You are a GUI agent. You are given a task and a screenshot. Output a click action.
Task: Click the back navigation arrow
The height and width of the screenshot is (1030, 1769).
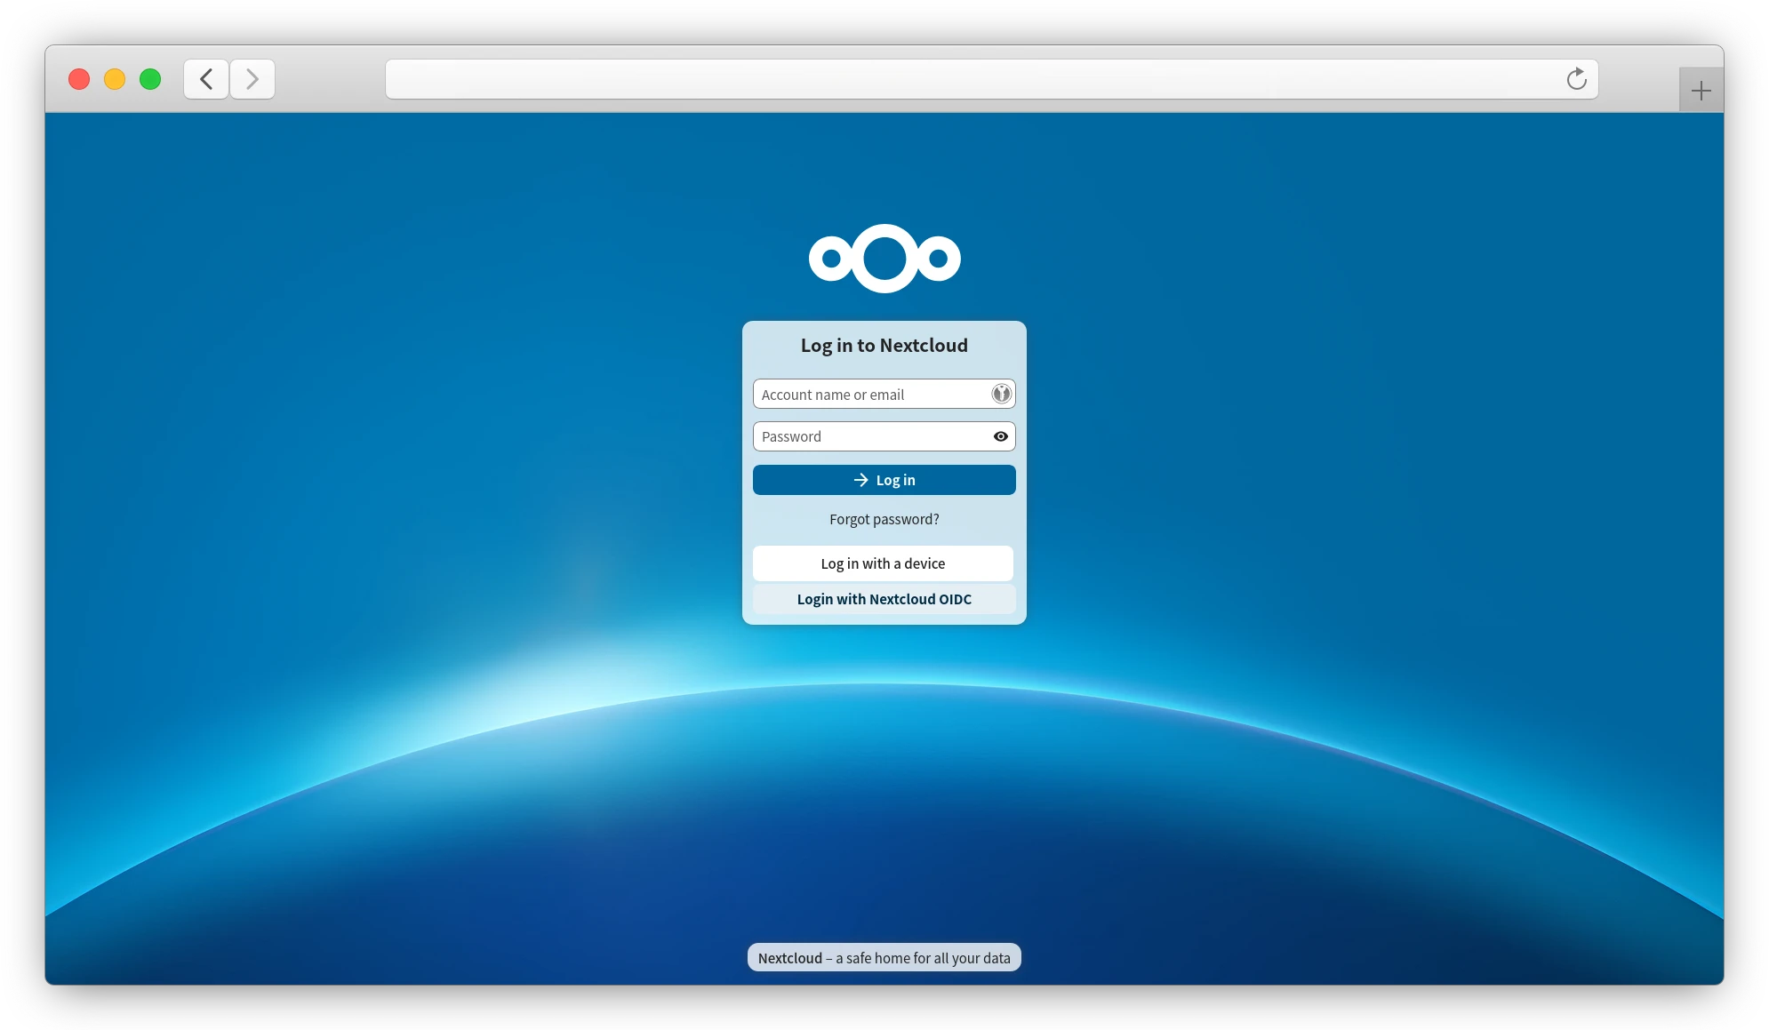click(x=205, y=79)
